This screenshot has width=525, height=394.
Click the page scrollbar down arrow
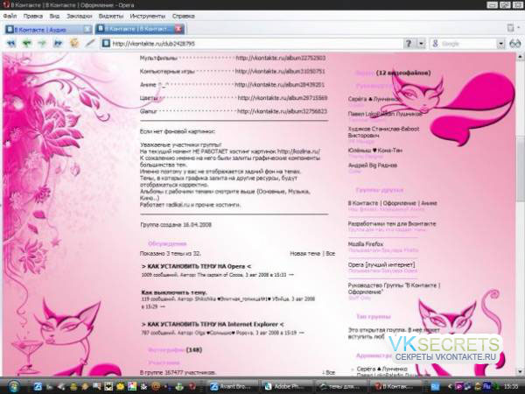520,371
